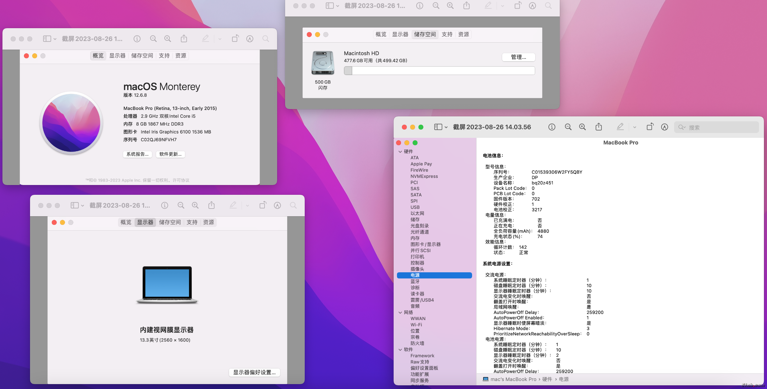Open sidebar view icon in the front Preview window
The image size is (767, 389).
point(438,127)
